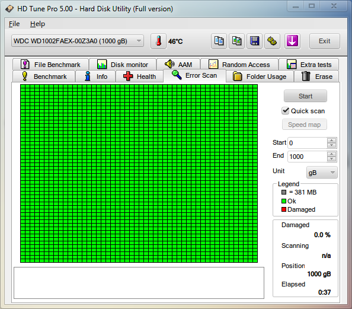This screenshot has height=309, width=352.
Task: Click the red Damaged legend swatch
Action: tap(284, 209)
